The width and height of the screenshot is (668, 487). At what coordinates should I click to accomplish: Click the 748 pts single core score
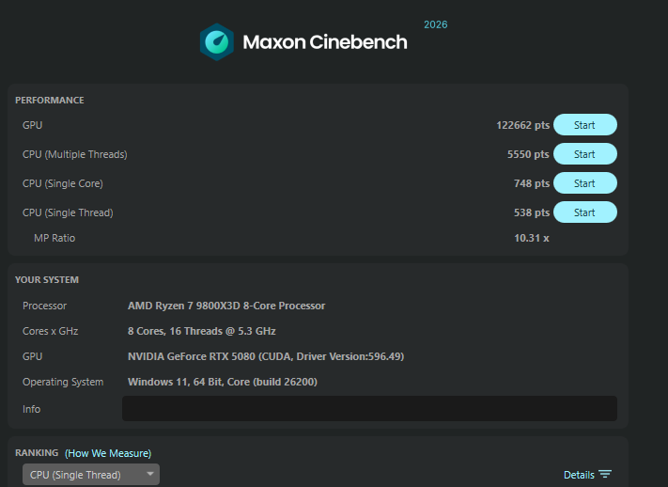pos(532,183)
